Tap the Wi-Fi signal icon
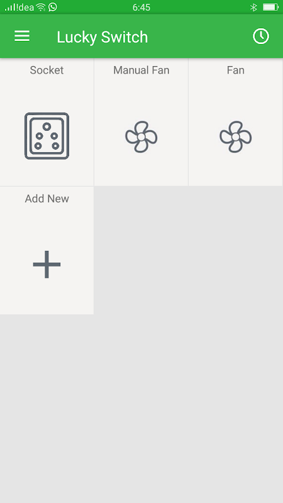The height and width of the screenshot is (503, 283). [x=41, y=7]
